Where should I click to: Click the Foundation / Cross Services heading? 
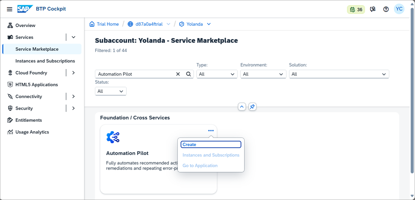point(135,118)
